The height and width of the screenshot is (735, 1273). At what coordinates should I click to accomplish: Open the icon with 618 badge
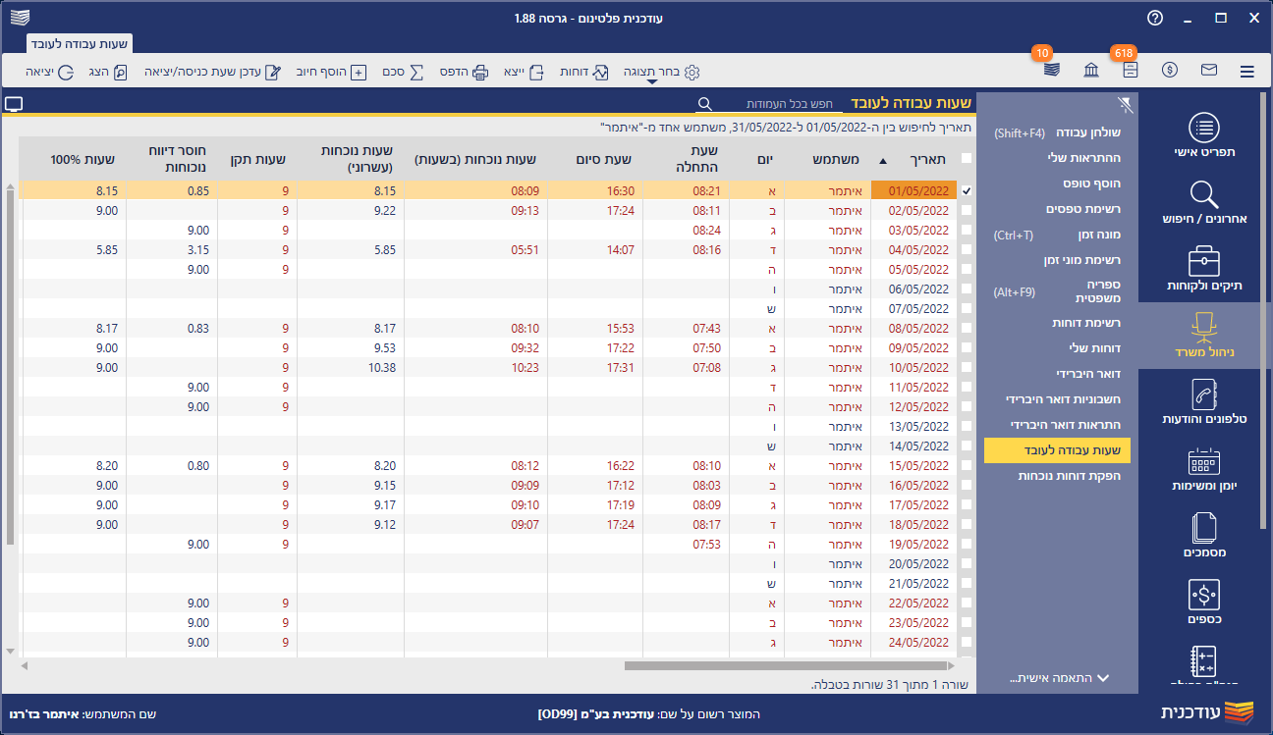click(x=1131, y=71)
